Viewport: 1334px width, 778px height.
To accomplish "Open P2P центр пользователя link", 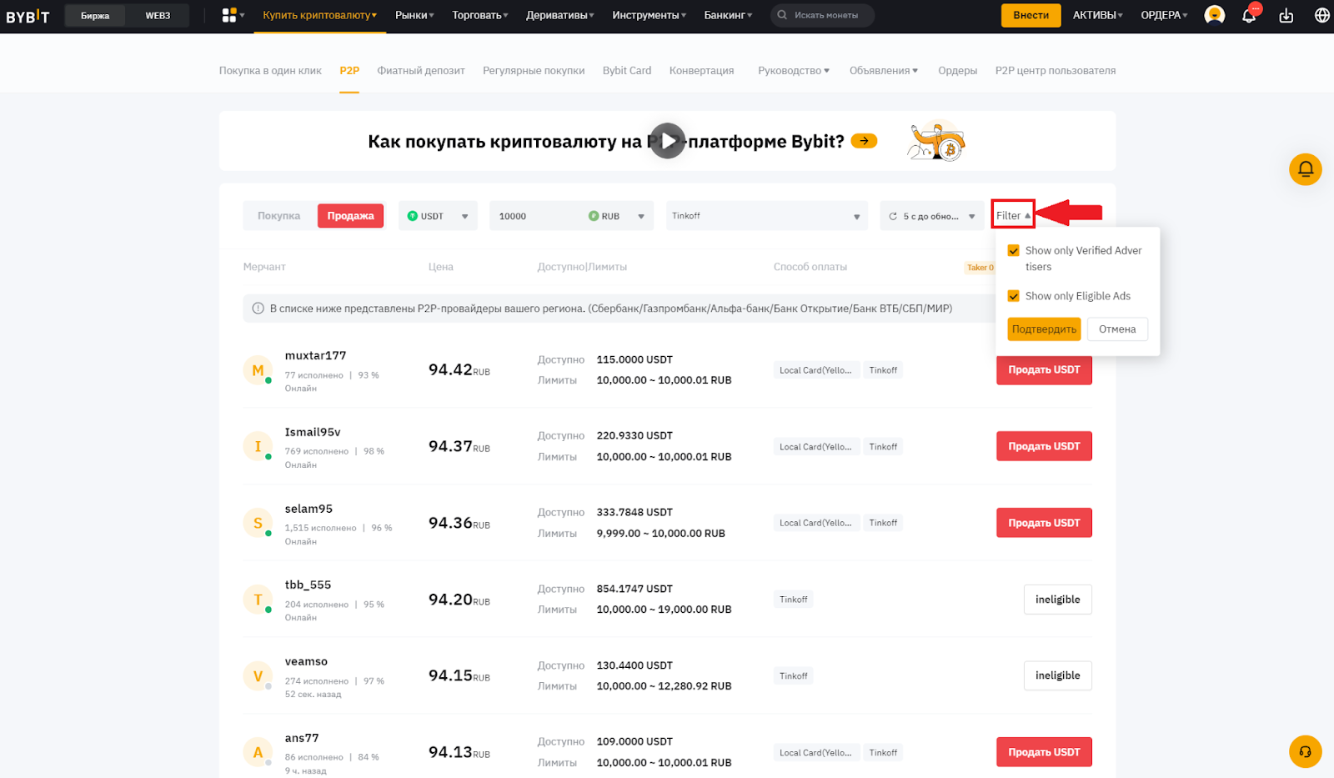I will pos(1056,71).
